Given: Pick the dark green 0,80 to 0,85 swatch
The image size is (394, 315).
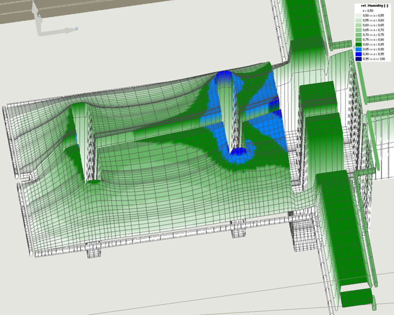Looking at the screenshot, I should (358, 44).
